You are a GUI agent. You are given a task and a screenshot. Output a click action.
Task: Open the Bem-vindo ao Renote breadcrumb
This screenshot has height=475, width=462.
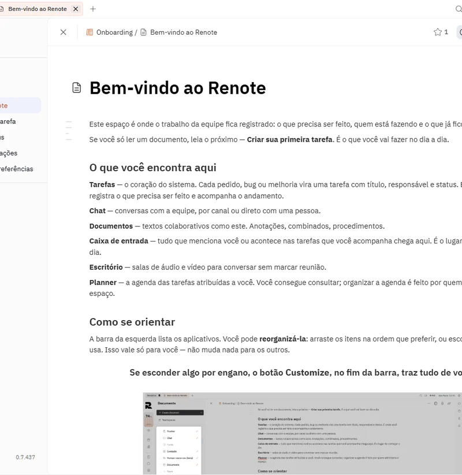coord(184,32)
